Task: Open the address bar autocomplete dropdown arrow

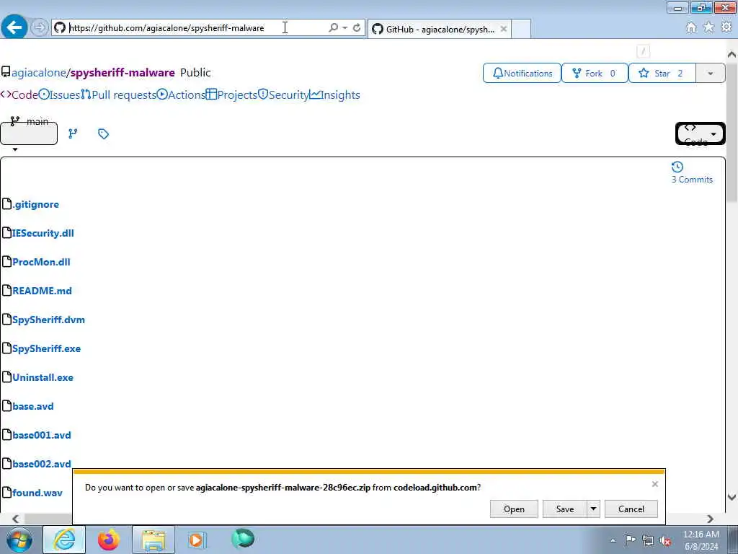Action: coord(344,28)
